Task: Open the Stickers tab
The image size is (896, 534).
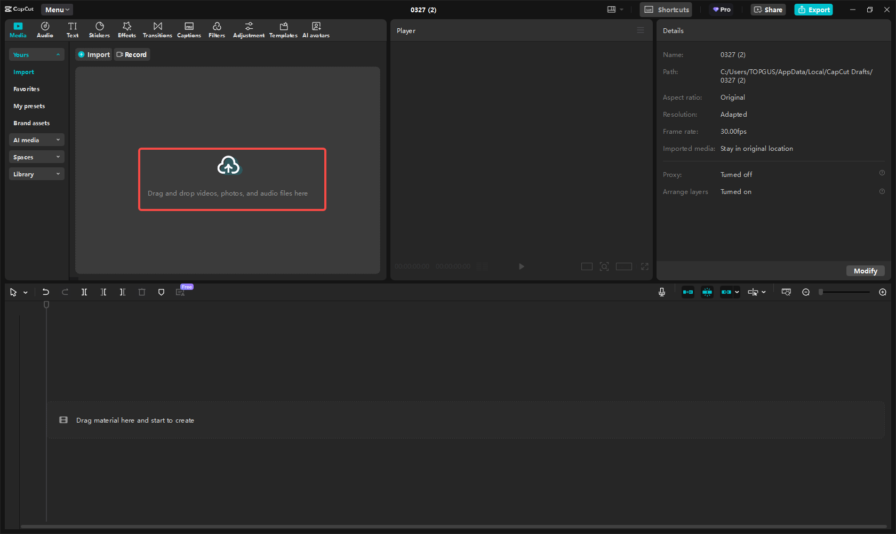Action: [x=99, y=30]
